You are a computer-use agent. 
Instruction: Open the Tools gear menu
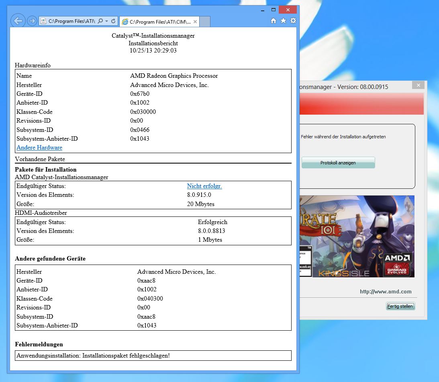click(x=293, y=21)
